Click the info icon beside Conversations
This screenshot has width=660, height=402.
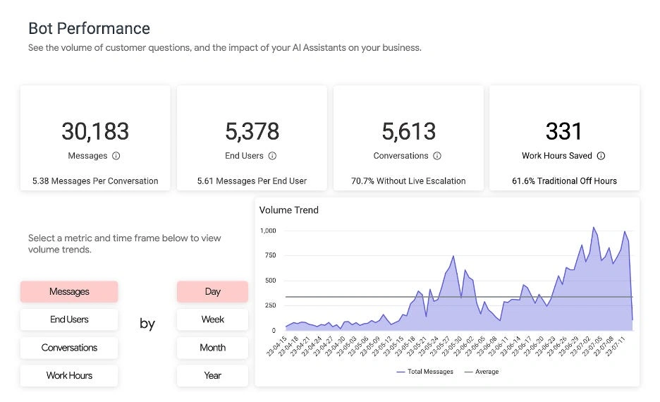click(x=437, y=156)
